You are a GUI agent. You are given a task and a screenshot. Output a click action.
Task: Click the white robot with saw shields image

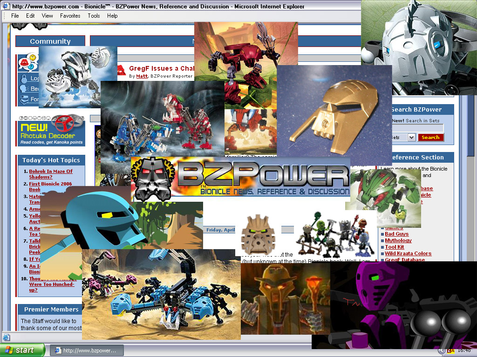(78, 77)
